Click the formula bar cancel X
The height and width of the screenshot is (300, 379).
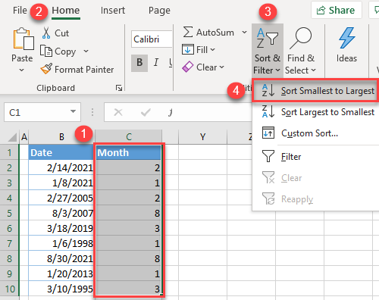point(118,112)
